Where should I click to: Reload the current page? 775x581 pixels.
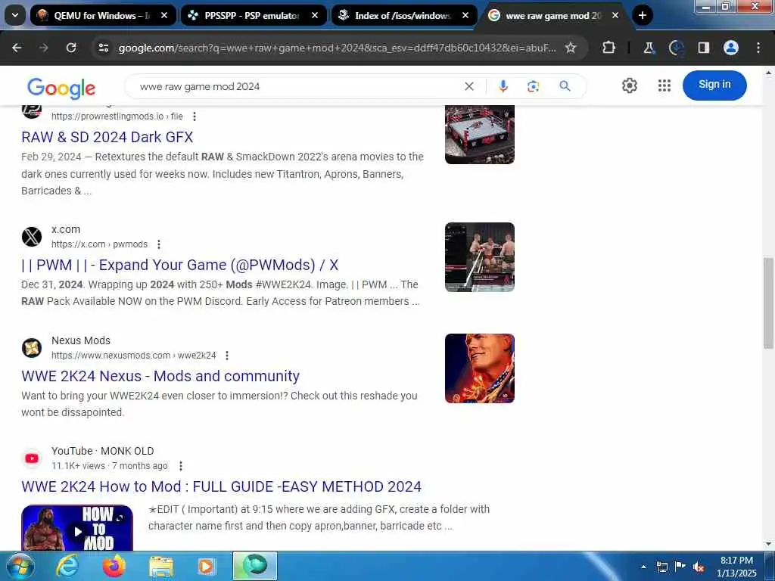71,48
